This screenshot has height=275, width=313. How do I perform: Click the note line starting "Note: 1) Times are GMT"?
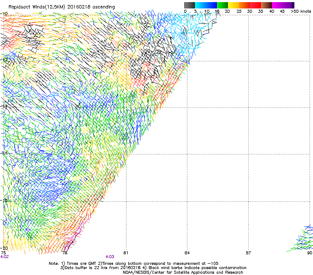tap(134, 264)
